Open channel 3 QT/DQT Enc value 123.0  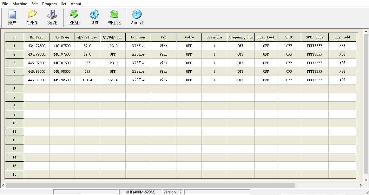[113, 63]
